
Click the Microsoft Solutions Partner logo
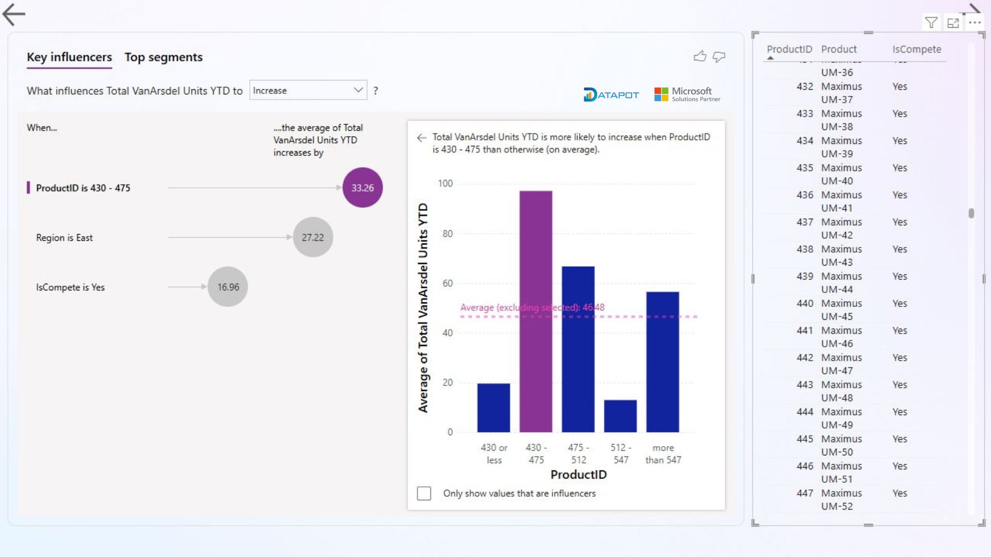[687, 94]
